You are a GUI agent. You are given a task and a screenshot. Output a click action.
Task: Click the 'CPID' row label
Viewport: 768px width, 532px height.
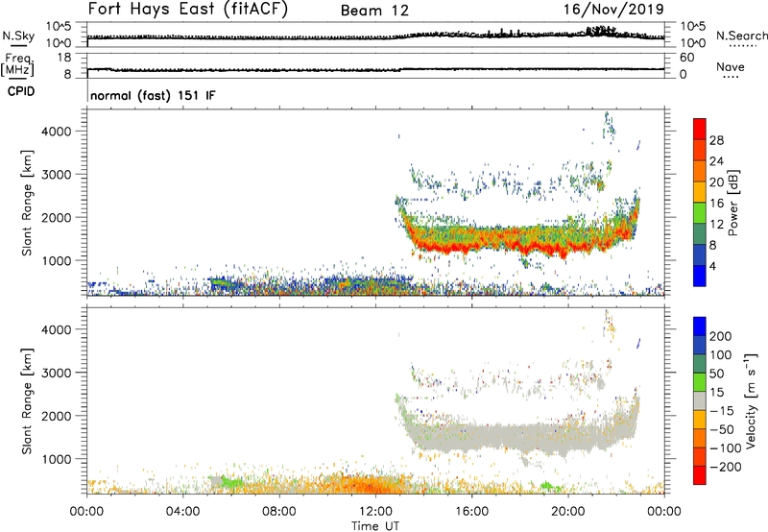21,91
